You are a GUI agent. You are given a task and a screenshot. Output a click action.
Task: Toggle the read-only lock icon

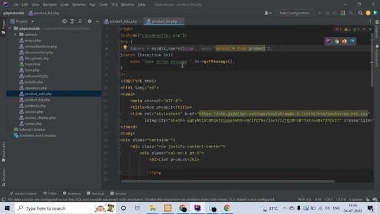point(368,200)
